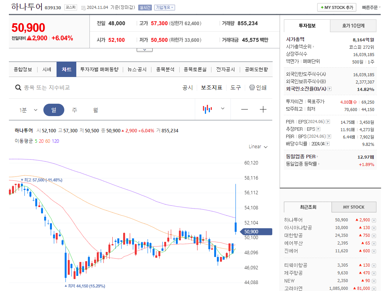The height and width of the screenshot is (291, 390).
Task: Remove 아시아나항공 from recent list
Action: point(374,228)
